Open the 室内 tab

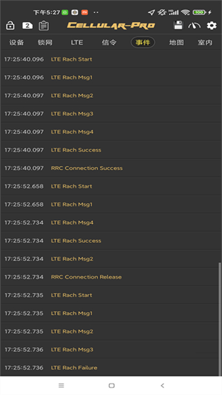[205, 42]
